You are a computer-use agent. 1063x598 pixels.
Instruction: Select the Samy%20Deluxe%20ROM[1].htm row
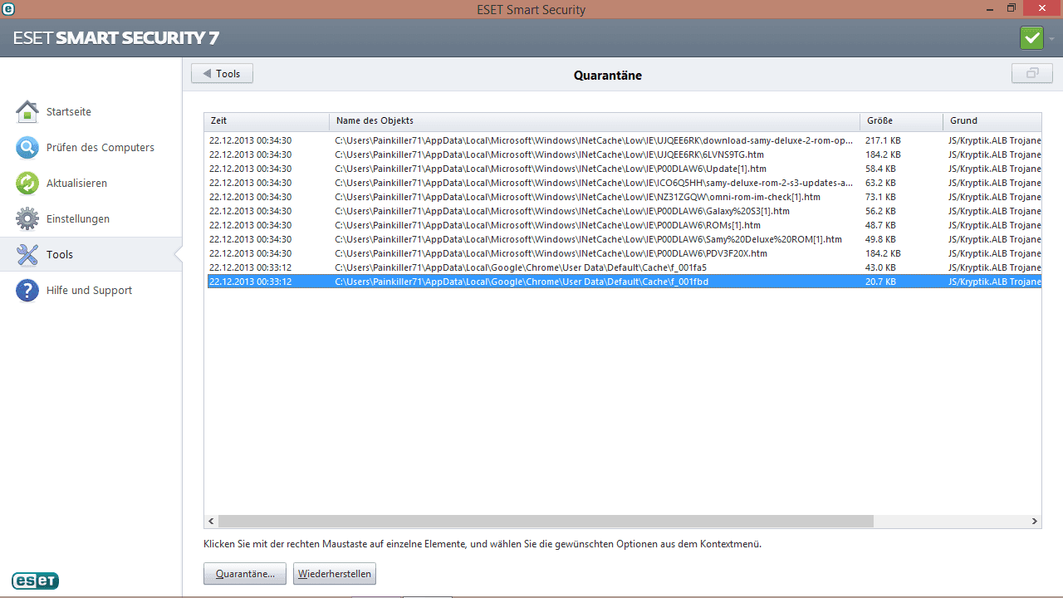coord(623,239)
